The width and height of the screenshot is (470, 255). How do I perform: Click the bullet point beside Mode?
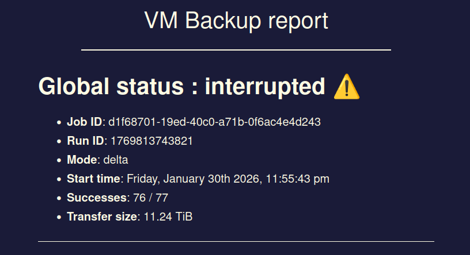[x=59, y=160]
